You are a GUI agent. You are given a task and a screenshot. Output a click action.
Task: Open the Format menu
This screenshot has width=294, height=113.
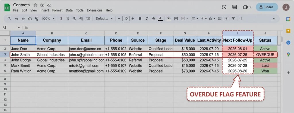[57, 10]
